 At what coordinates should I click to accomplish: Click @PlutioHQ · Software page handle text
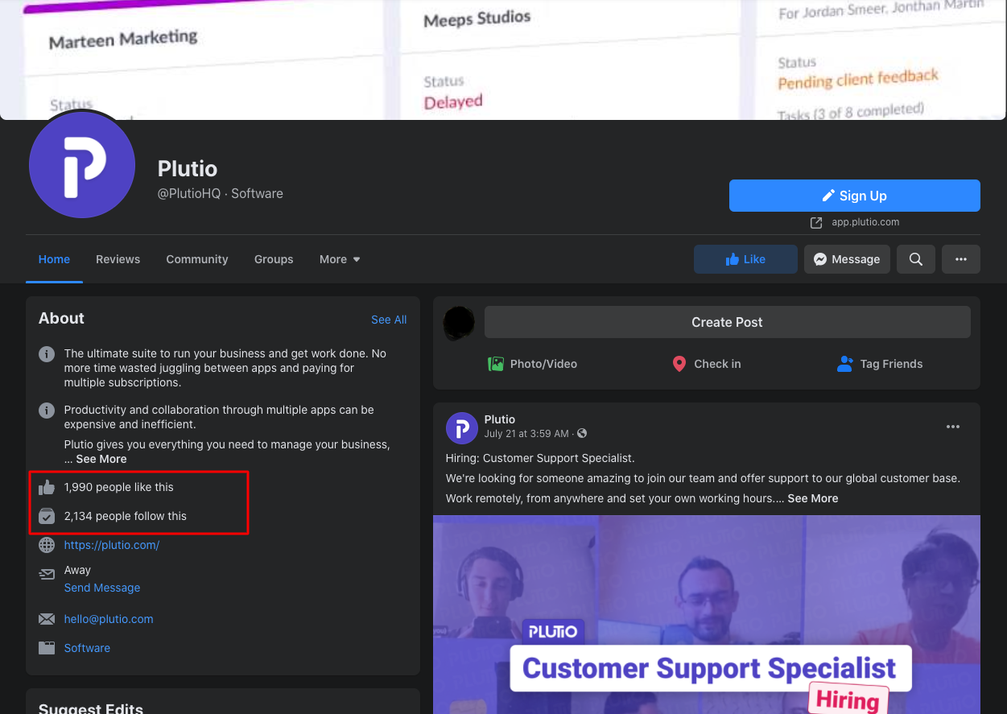point(221,193)
